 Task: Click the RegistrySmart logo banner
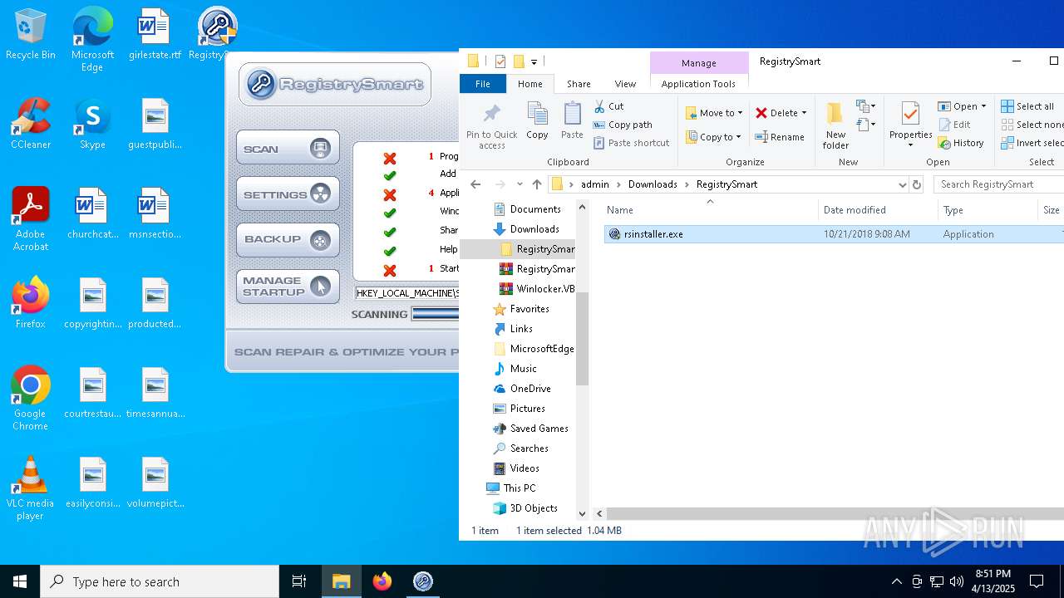point(335,84)
